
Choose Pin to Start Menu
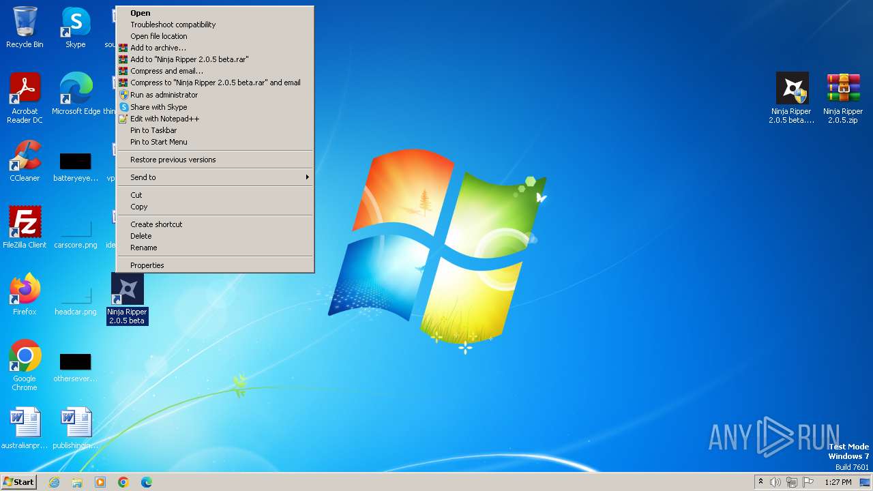[x=215, y=142]
